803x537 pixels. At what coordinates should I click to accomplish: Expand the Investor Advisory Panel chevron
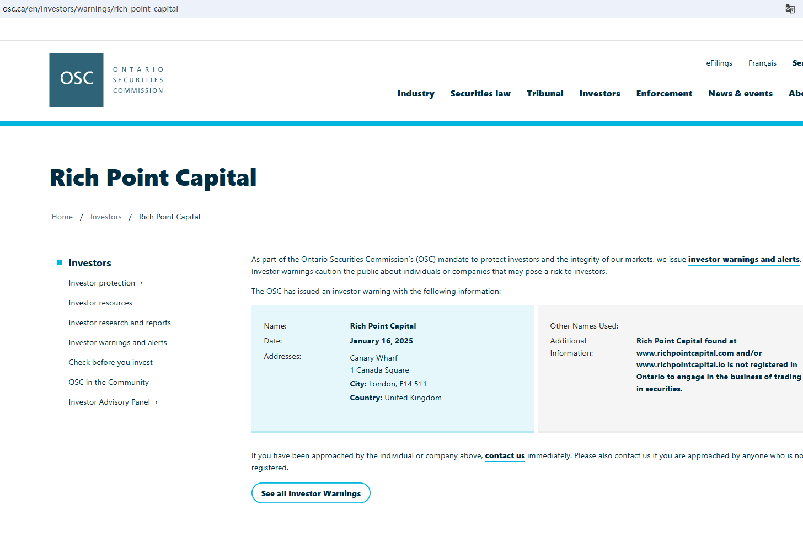coord(157,402)
